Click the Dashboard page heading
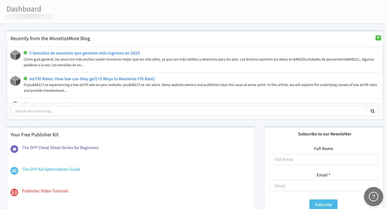The image size is (387, 209). [24, 9]
